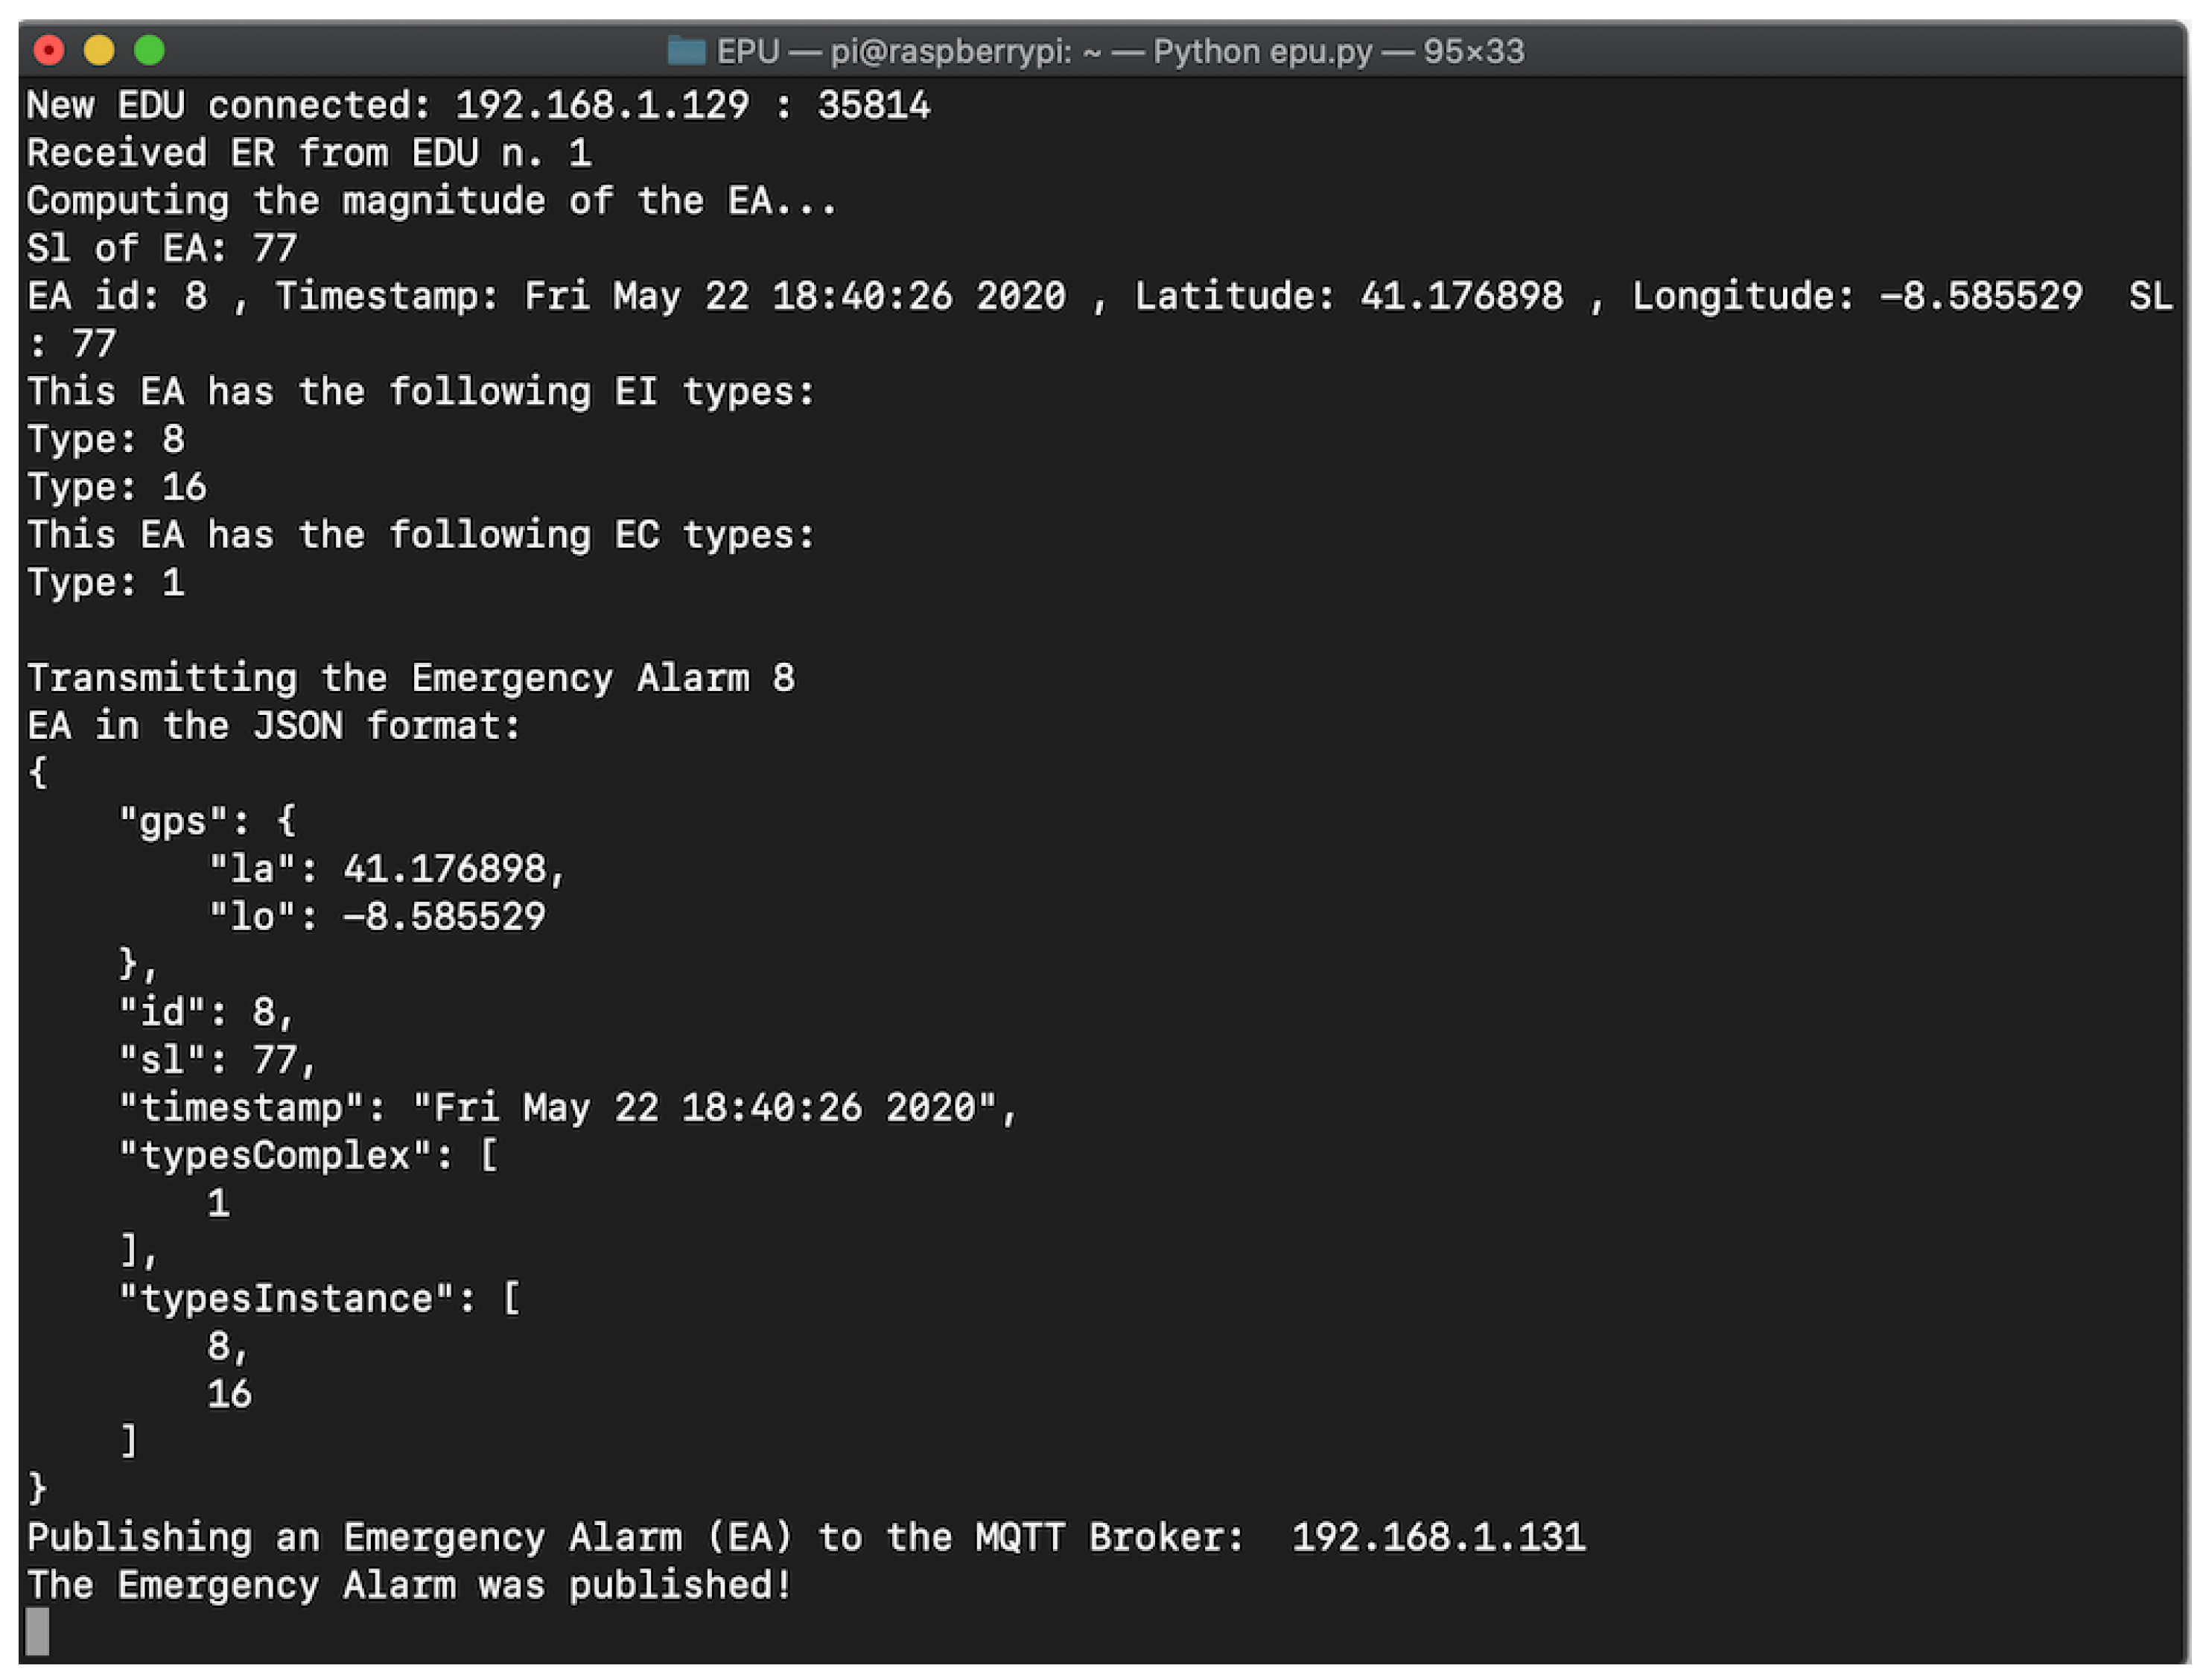Screen dimensions: 2203x1680
Task: Click the "Computing the magnitude of the EA..." line
Action: click(x=431, y=201)
